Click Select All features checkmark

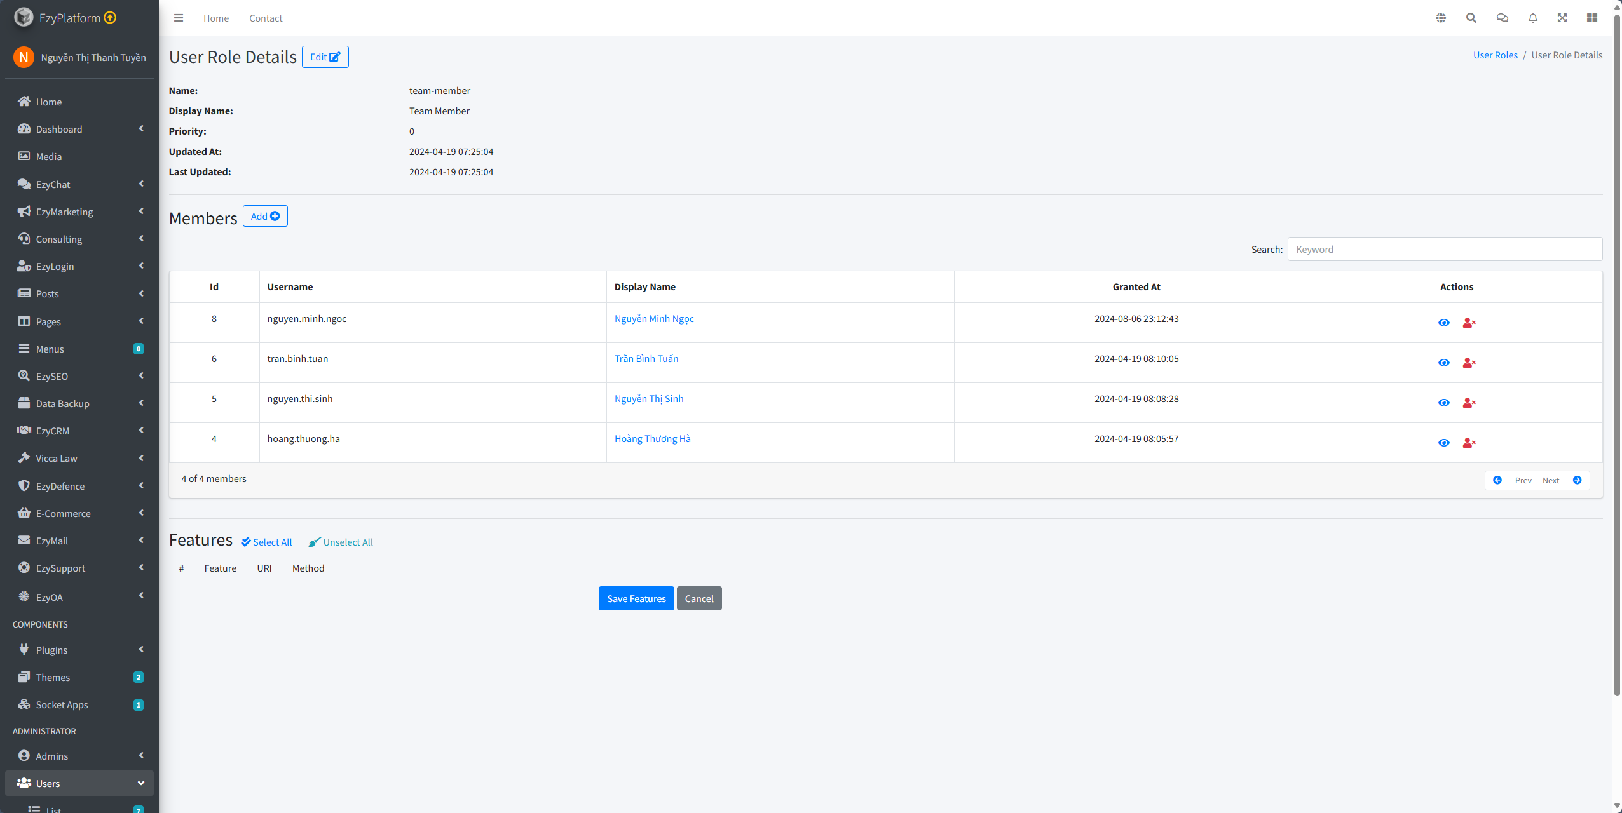coord(267,542)
